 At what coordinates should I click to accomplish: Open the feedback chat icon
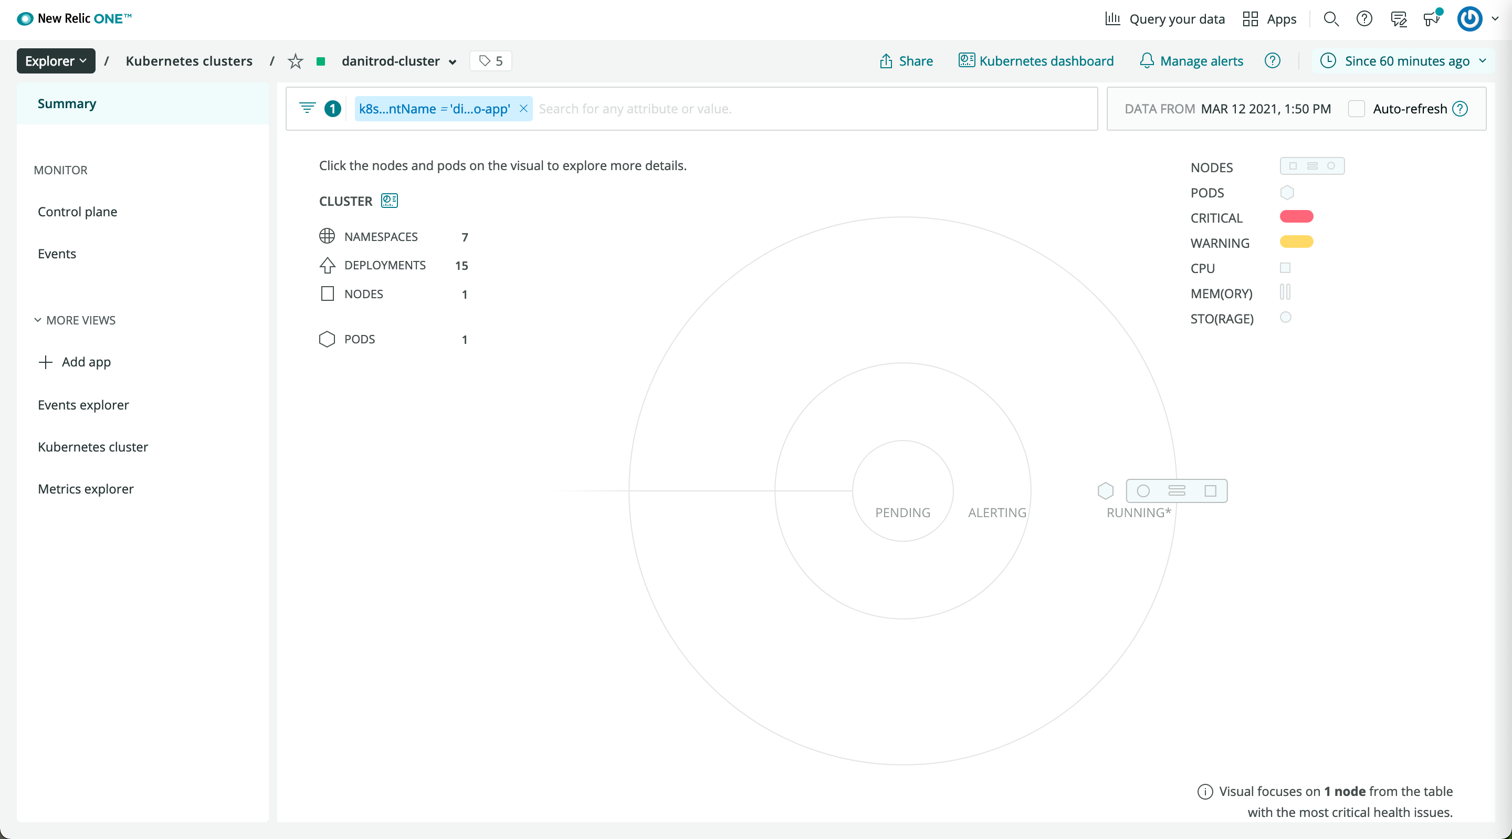pyautogui.click(x=1399, y=19)
